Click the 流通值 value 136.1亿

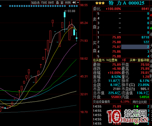pyautogui.click(x=143, y=93)
